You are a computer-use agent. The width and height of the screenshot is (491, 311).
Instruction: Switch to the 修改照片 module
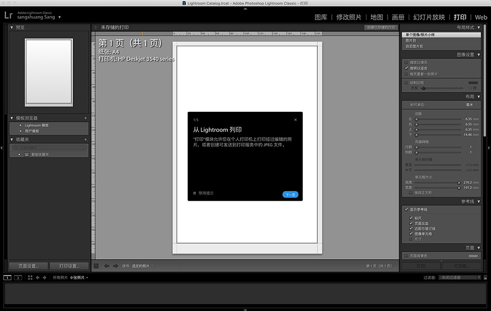click(x=348, y=17)
